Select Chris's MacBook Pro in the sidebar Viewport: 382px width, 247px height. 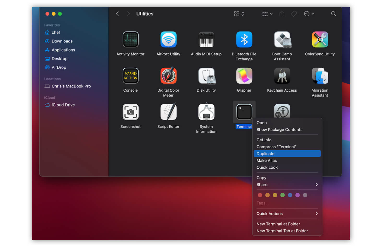71,86
